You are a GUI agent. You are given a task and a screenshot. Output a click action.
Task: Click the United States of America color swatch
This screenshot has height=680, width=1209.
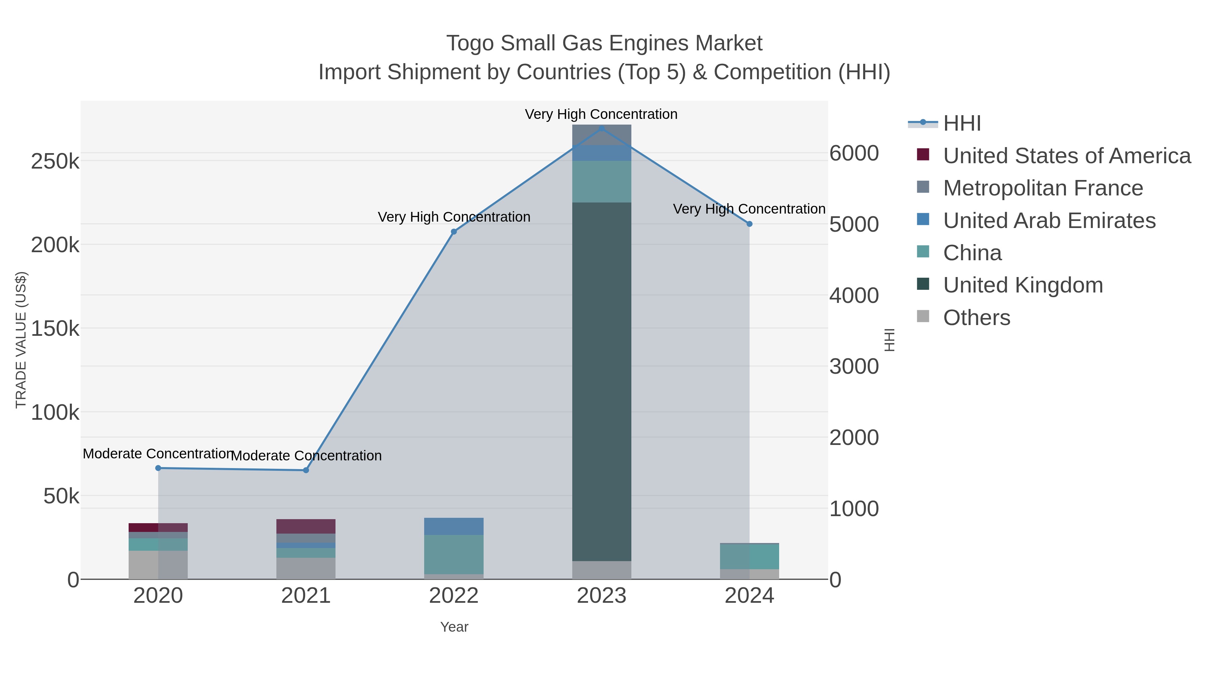[923, 154]
